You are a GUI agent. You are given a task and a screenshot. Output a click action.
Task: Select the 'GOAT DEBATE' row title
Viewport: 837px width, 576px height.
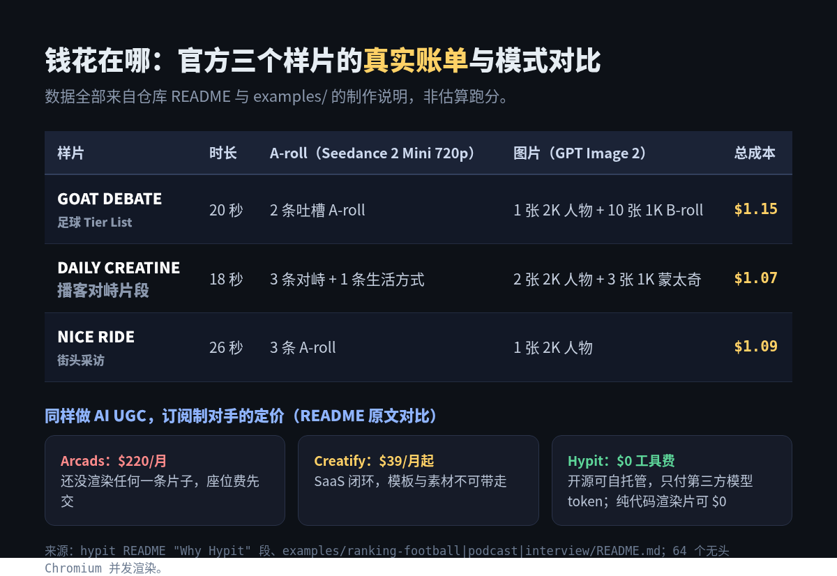coord(110,199)
